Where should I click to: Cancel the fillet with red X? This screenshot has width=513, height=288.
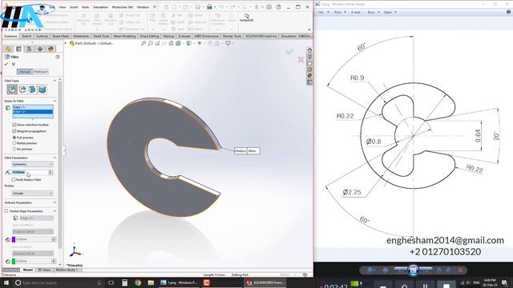pos(14,64)
